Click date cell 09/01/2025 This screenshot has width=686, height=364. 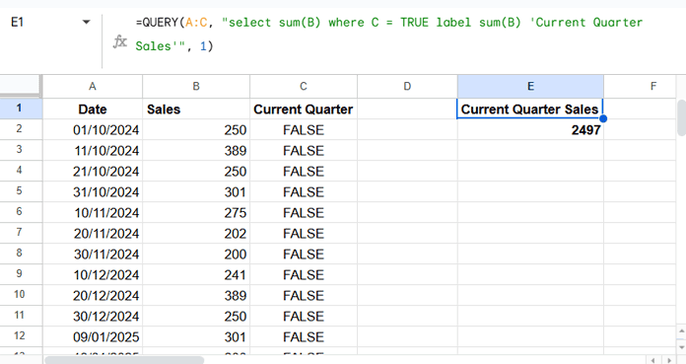[93, 336]
